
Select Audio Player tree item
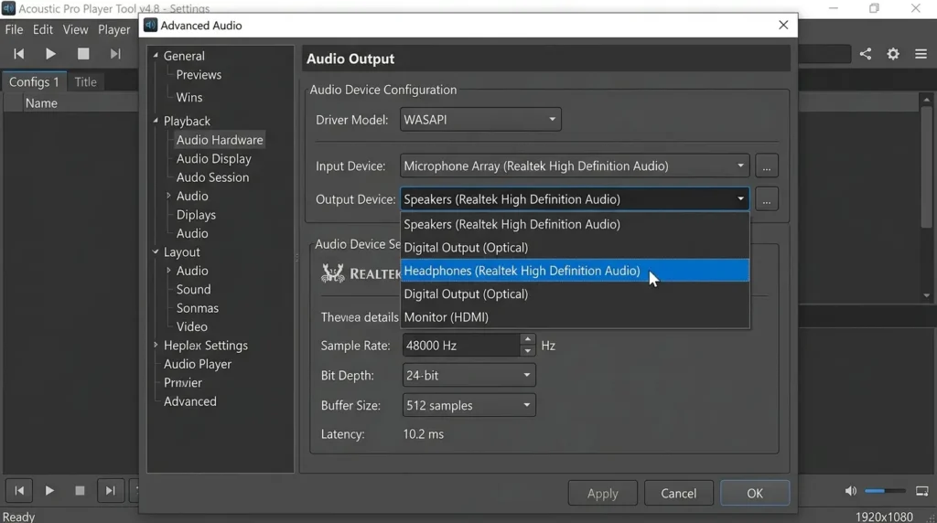198,364
